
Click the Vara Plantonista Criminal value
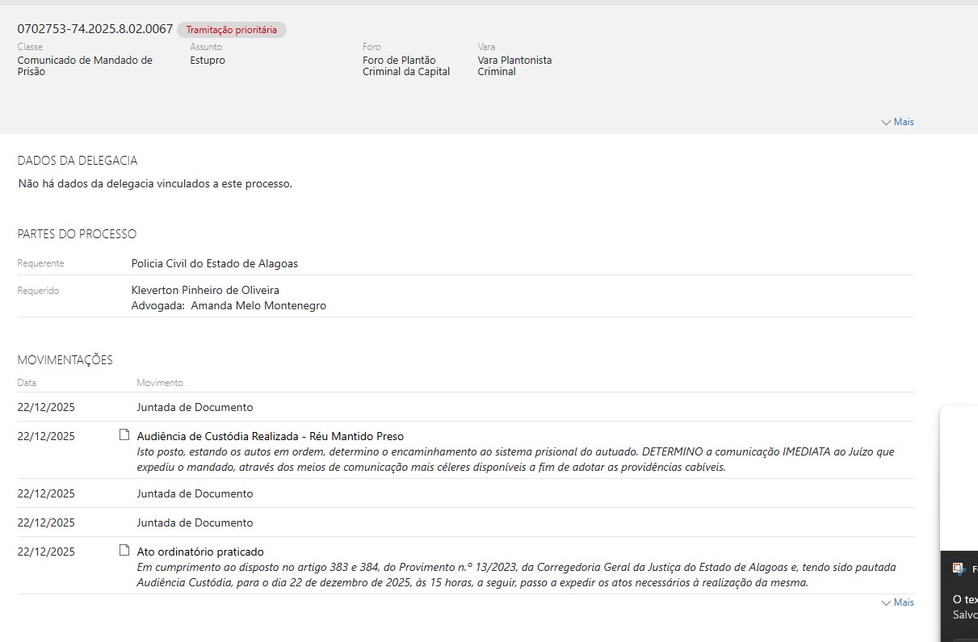pos(514,66)
